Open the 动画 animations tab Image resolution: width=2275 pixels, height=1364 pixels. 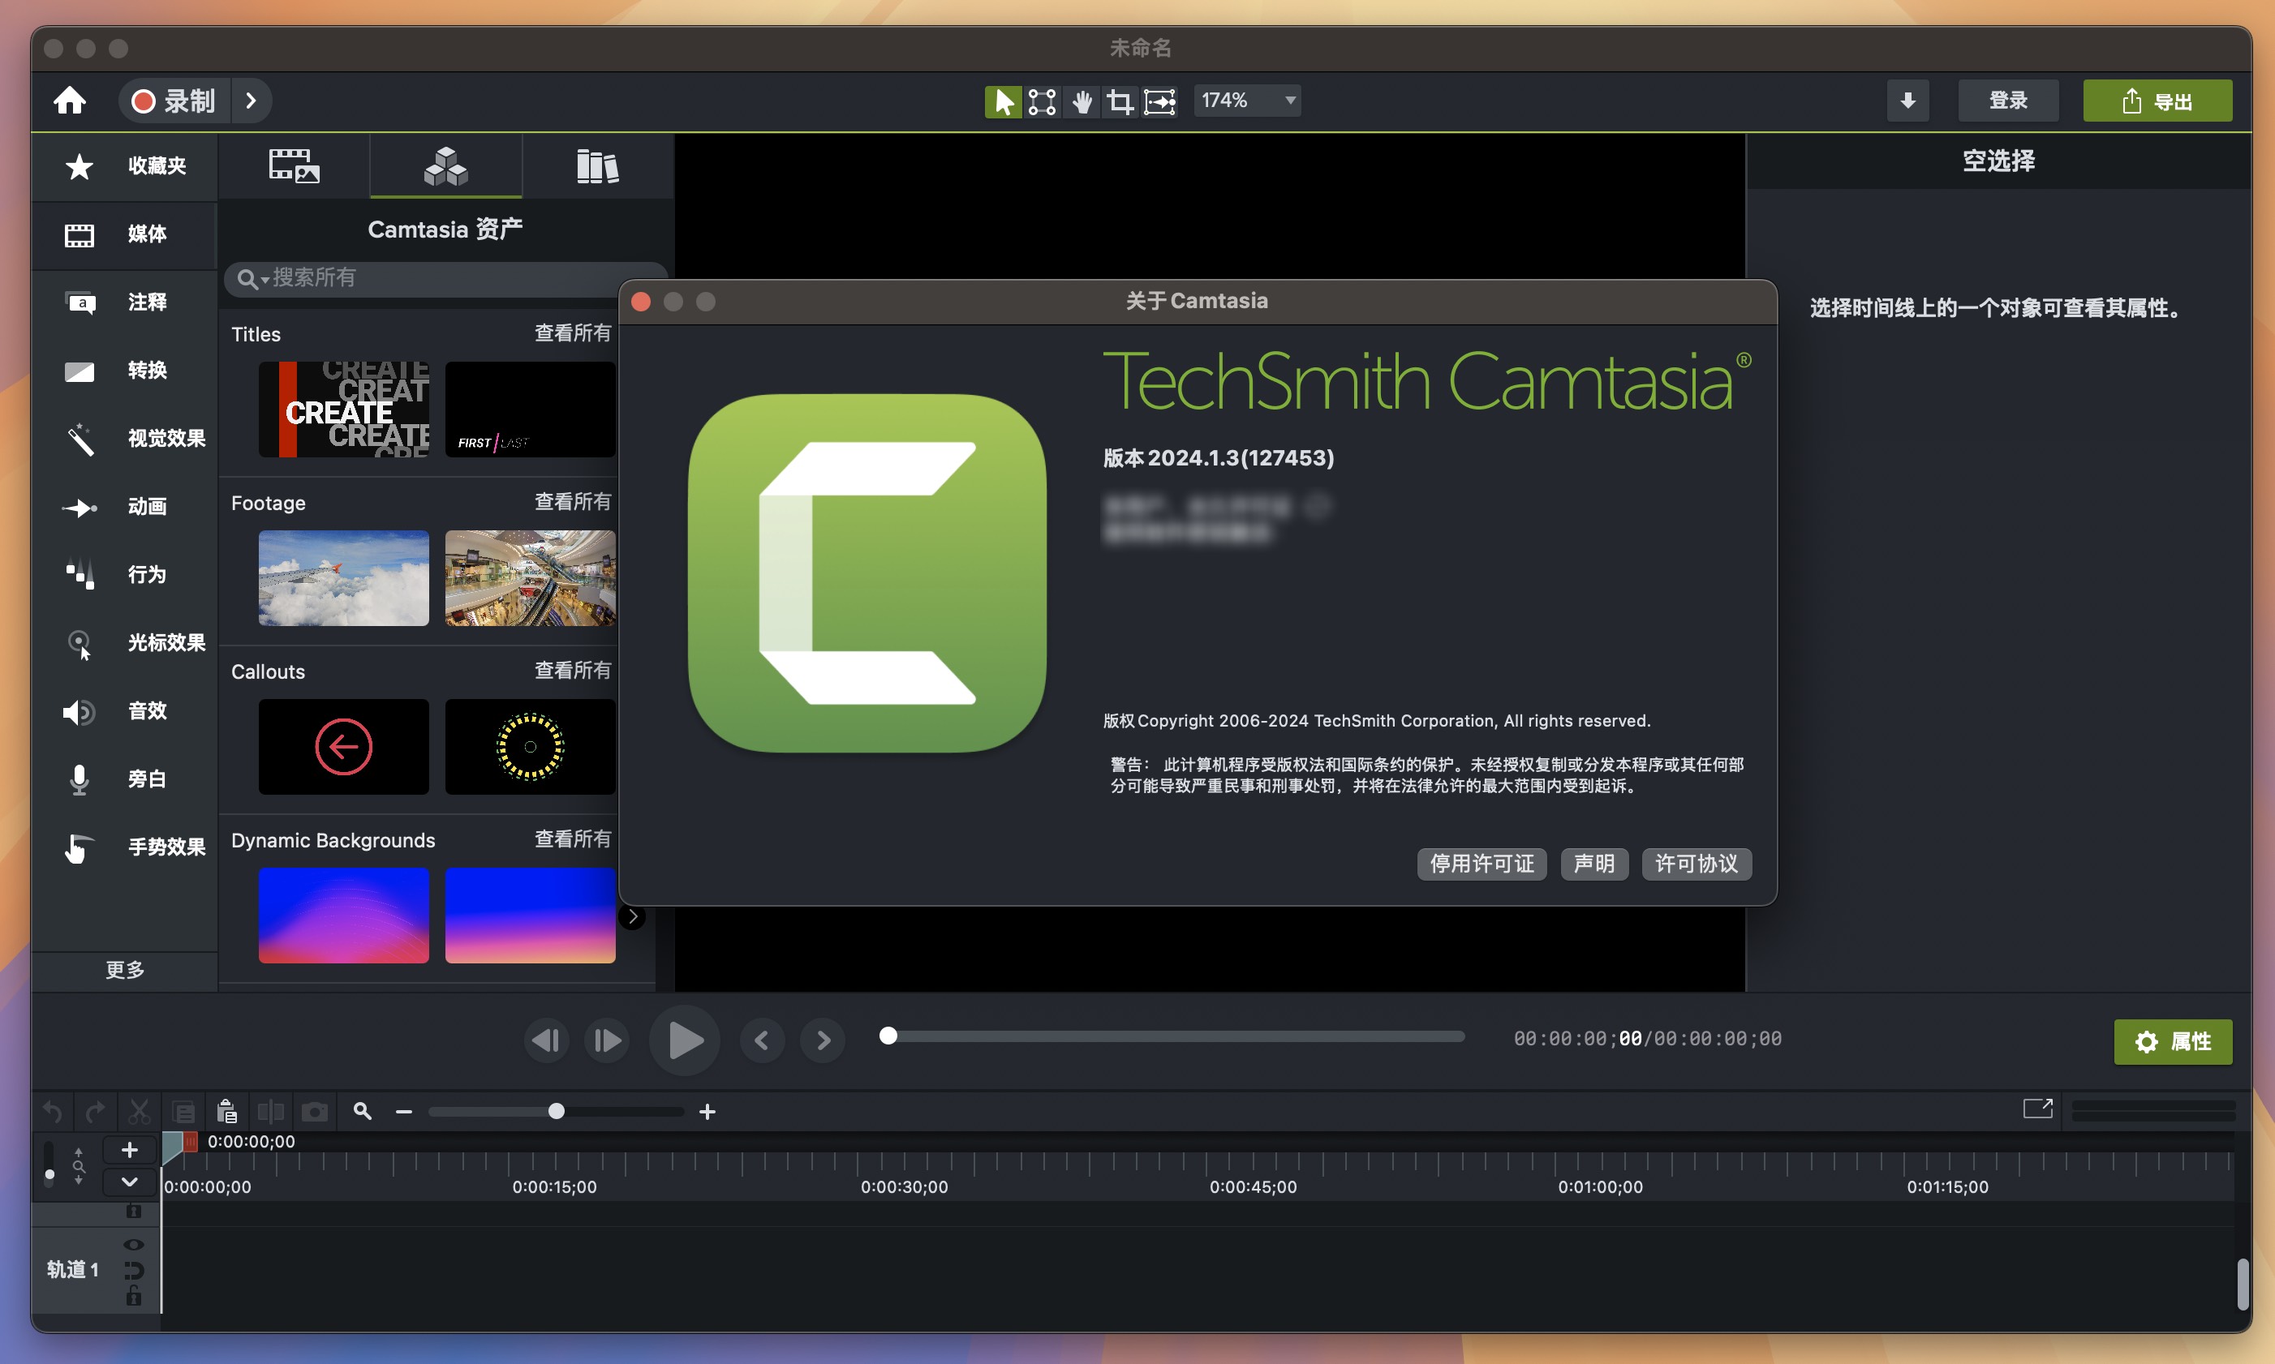coord(125,507)
